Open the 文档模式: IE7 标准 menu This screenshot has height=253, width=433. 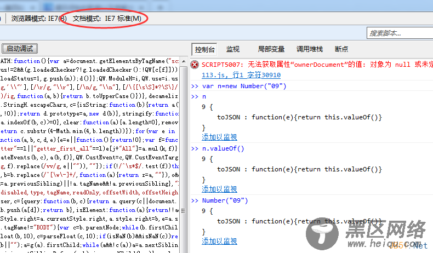click(107, 19)
